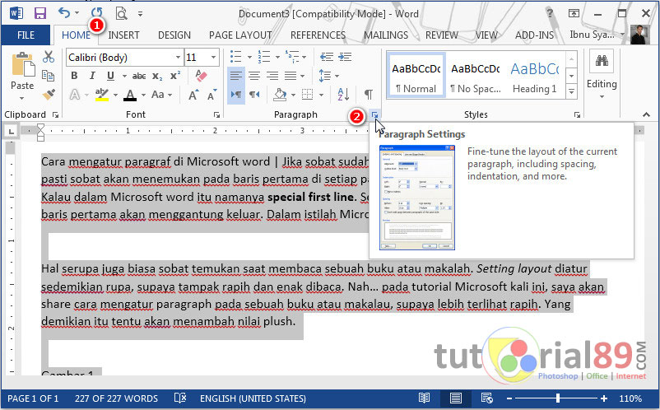Open the Paste options dropdown arrow
This screenshot has width=660, height=410.
[x=22, y=98]
